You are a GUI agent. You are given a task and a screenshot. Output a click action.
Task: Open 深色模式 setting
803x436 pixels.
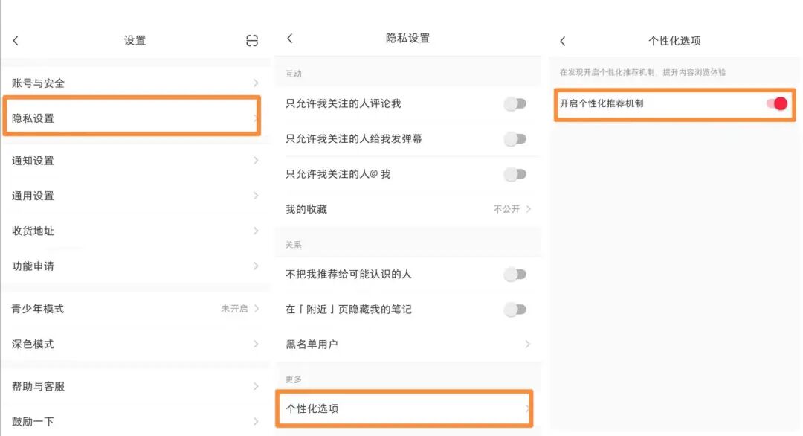[x=134, y=344]
